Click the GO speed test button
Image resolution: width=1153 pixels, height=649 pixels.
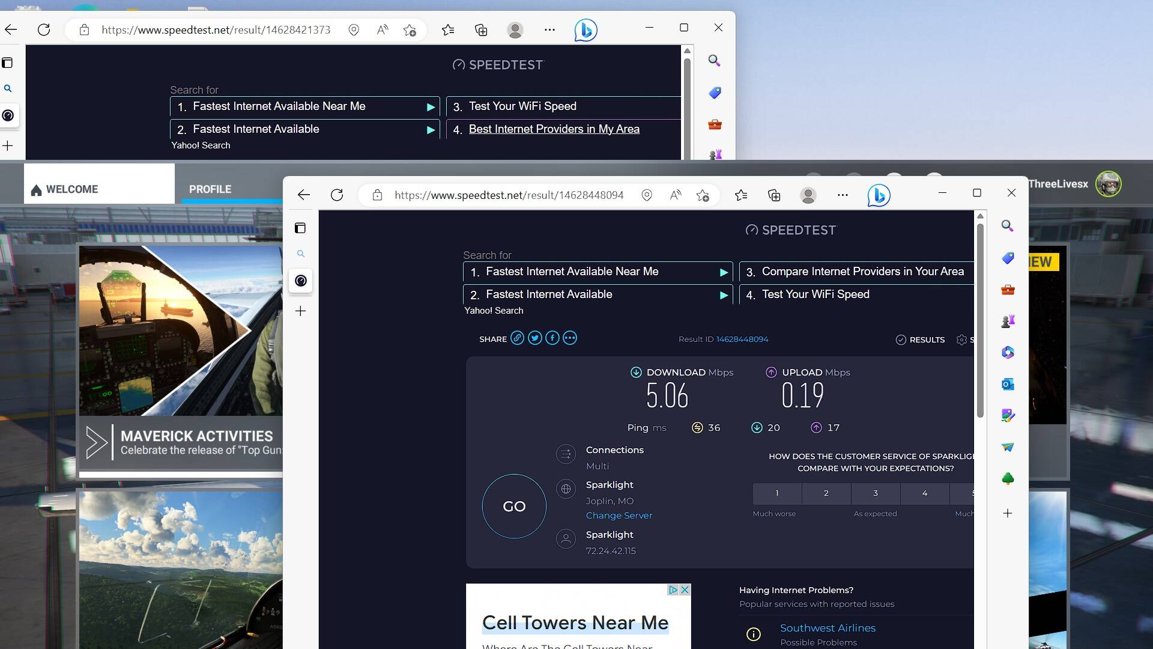click(514, 506)
